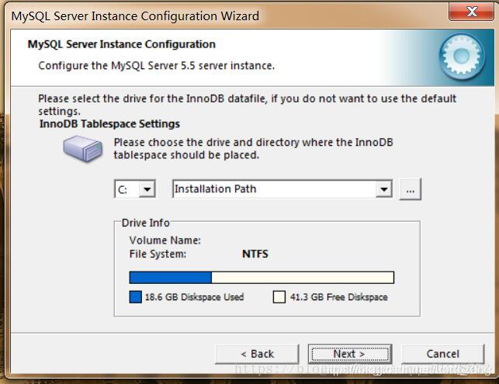Click the gear icon in the wizard header
Viewport: 499px width, 384px height.
click(x=462, y=57)
